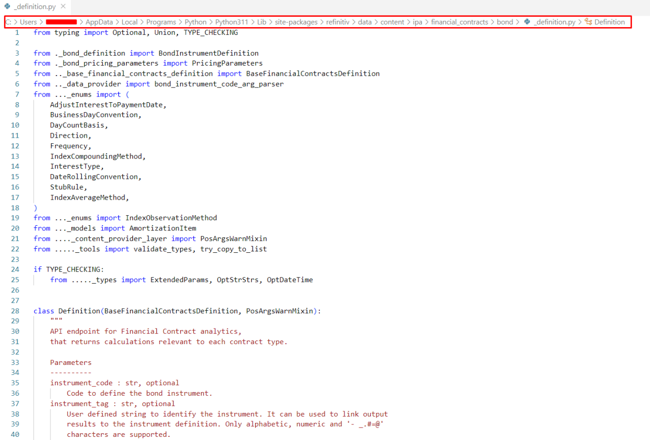Expand the chevron after financial_contracts breadcrumb

click(494, 22)
